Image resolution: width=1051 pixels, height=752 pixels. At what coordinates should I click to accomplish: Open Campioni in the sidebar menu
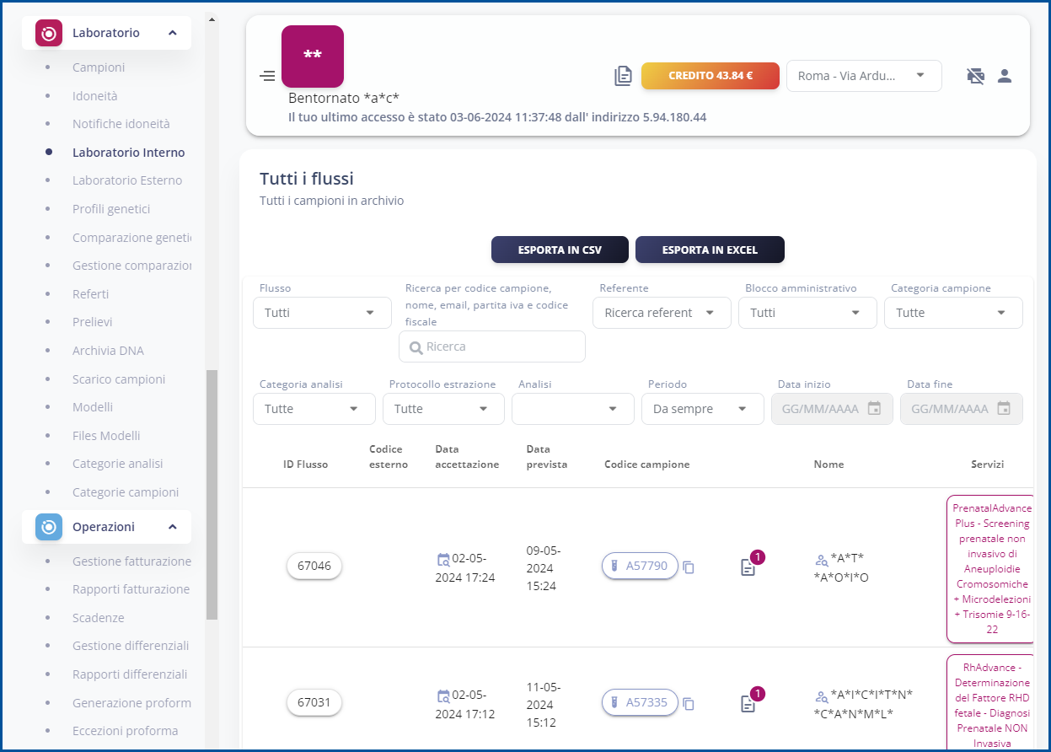pos(99,67)
